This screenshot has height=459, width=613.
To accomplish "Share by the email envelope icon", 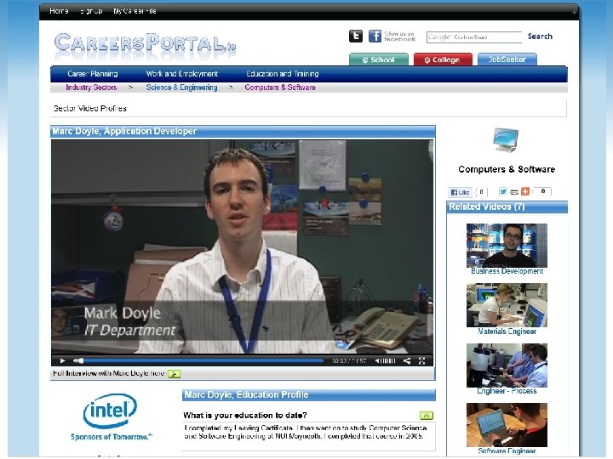I will (514, 192).
